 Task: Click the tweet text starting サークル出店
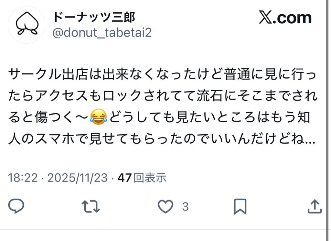coord(162,74)
